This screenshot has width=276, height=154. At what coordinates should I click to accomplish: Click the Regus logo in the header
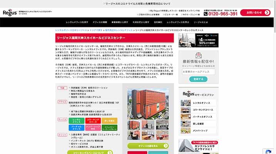[x=10, y=12]
